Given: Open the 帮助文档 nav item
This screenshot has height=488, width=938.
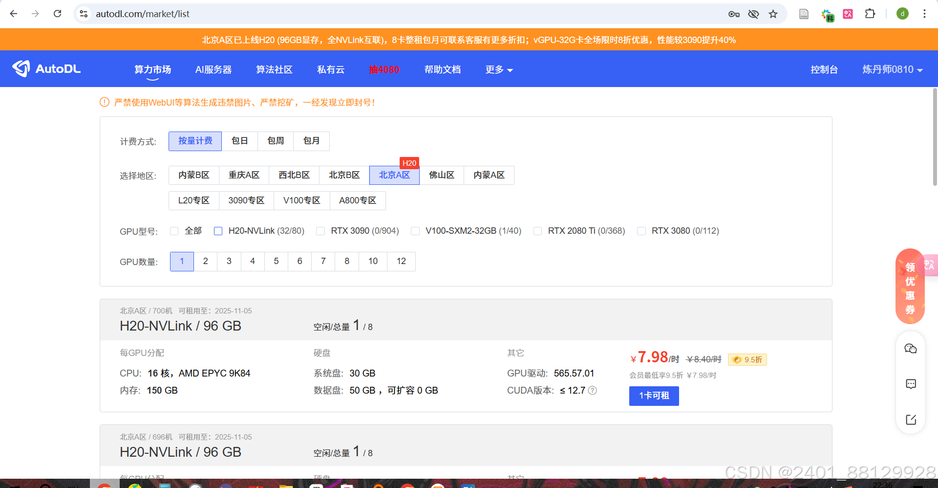Looking at the screenshot, I should pyautogui.click(x=442, y=69).
